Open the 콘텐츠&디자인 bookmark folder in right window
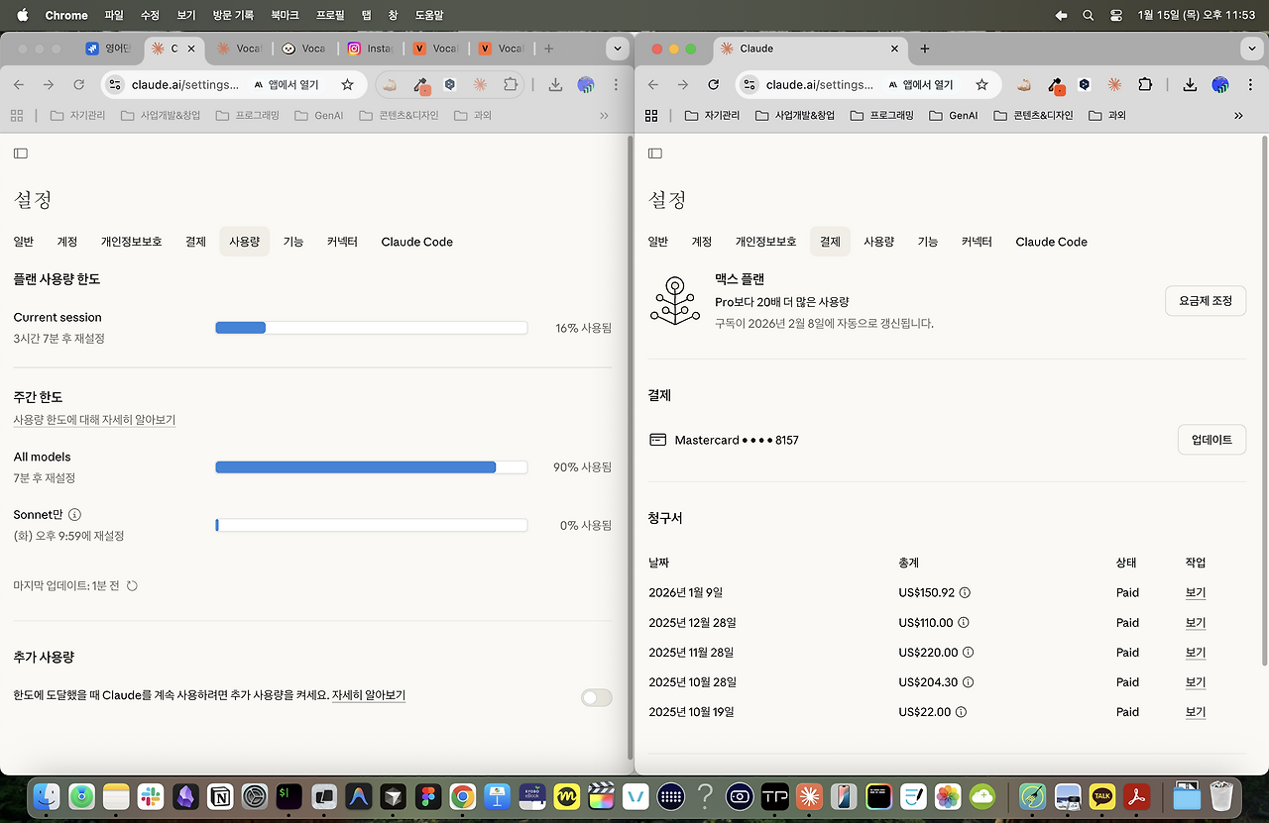The width and height of the screenshot is (1269, 823). point(1033,116)
